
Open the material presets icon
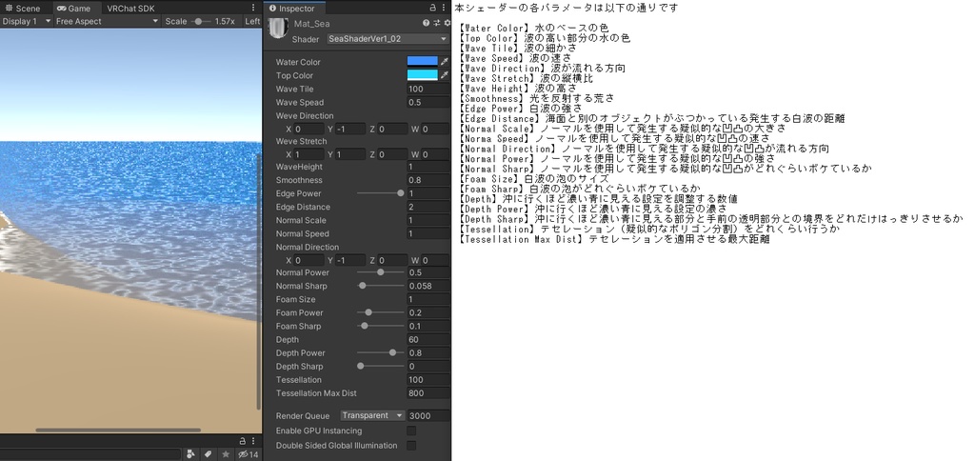(x=437, y=23)
